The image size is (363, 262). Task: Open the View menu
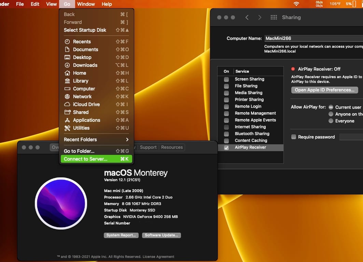click(x=52, y=4)
